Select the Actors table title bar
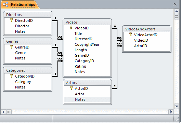This screenshot has height=124, width=181. pyautogui.click(x=87, y=83)
